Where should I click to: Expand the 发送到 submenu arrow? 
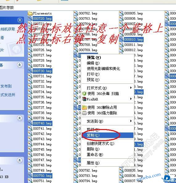pos(131,121)
